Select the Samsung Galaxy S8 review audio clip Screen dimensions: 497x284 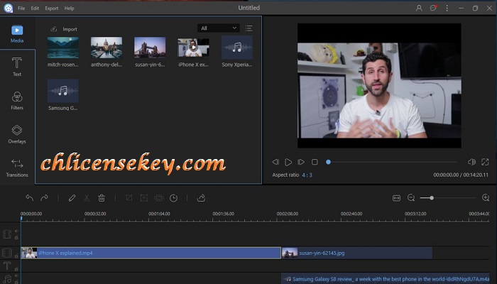click(386, 279)
